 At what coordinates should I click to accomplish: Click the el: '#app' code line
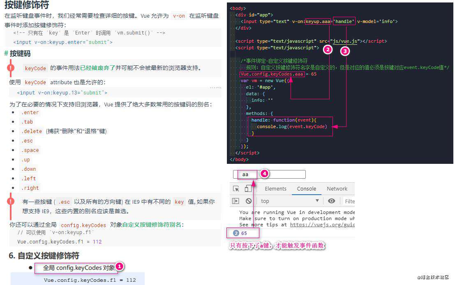pyautogui.click(x=261, y=87)
